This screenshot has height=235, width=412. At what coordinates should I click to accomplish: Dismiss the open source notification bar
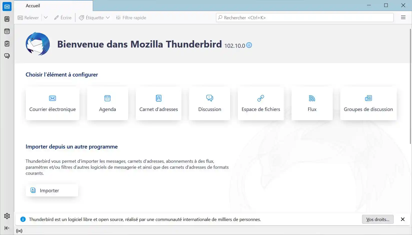402,219
